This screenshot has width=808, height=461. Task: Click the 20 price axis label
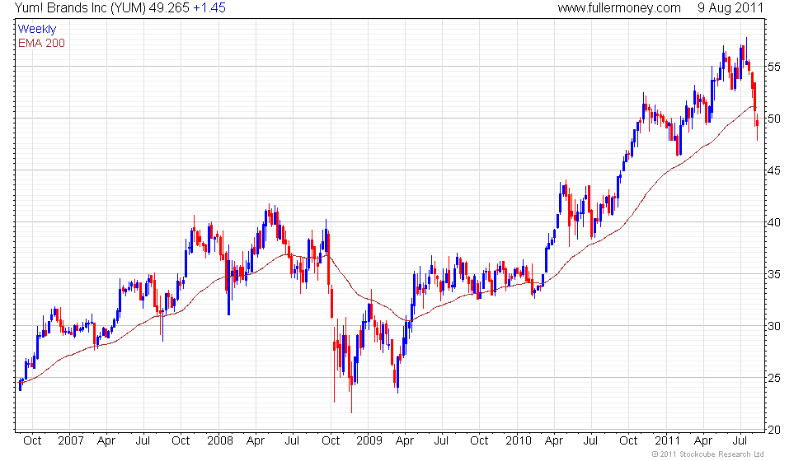pos(774,430)
